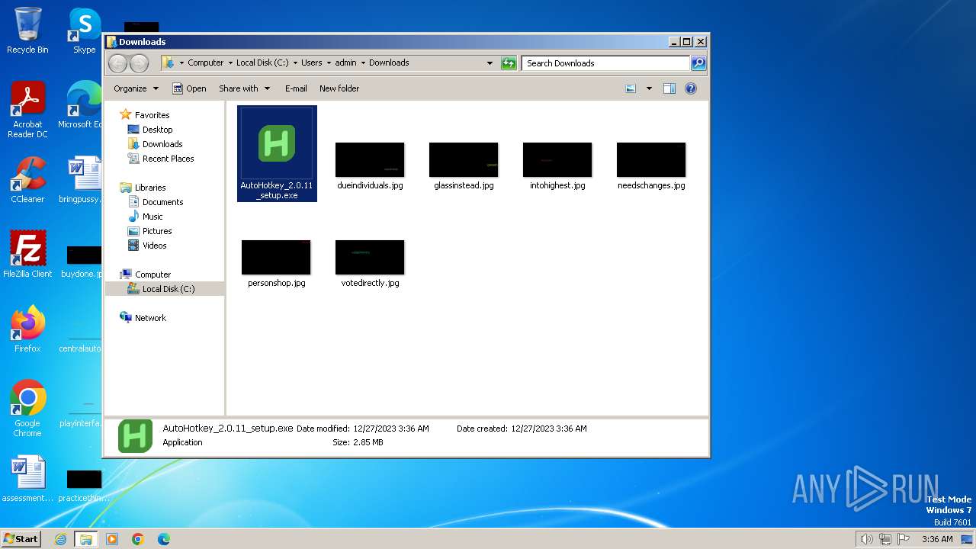Screen dimensions: 976x549
Task: Open the Recycle Bin desktop icon
Action: tap(27, 30)
